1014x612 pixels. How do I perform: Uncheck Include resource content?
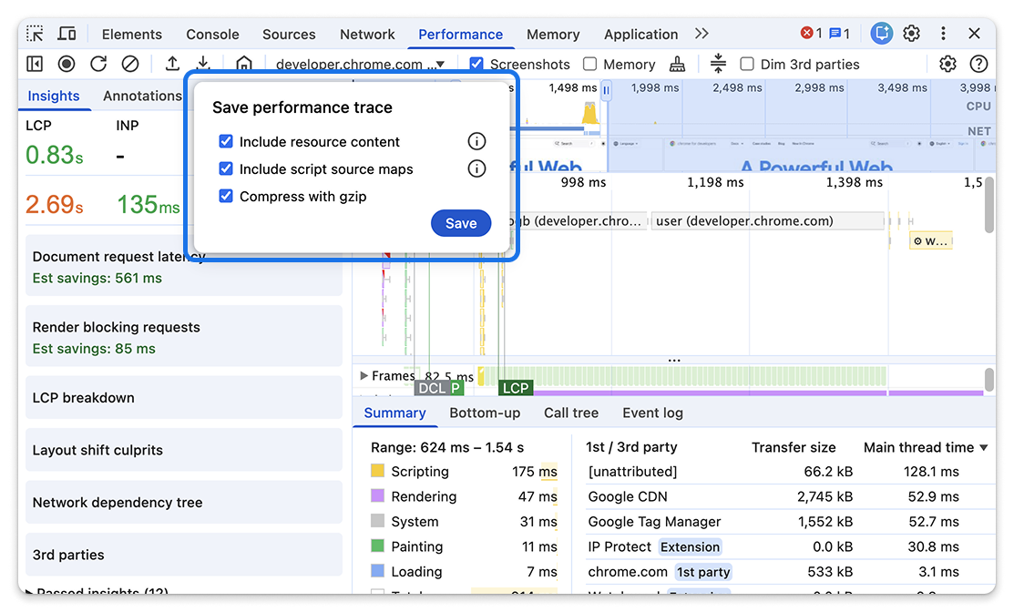(x=228, y=141)
